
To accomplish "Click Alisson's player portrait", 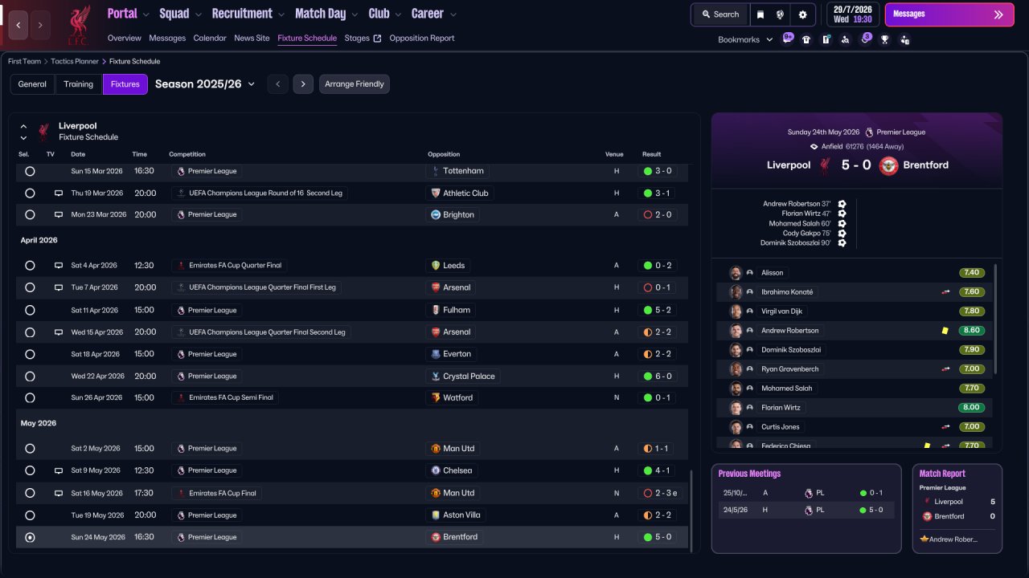I will point(735,273).
